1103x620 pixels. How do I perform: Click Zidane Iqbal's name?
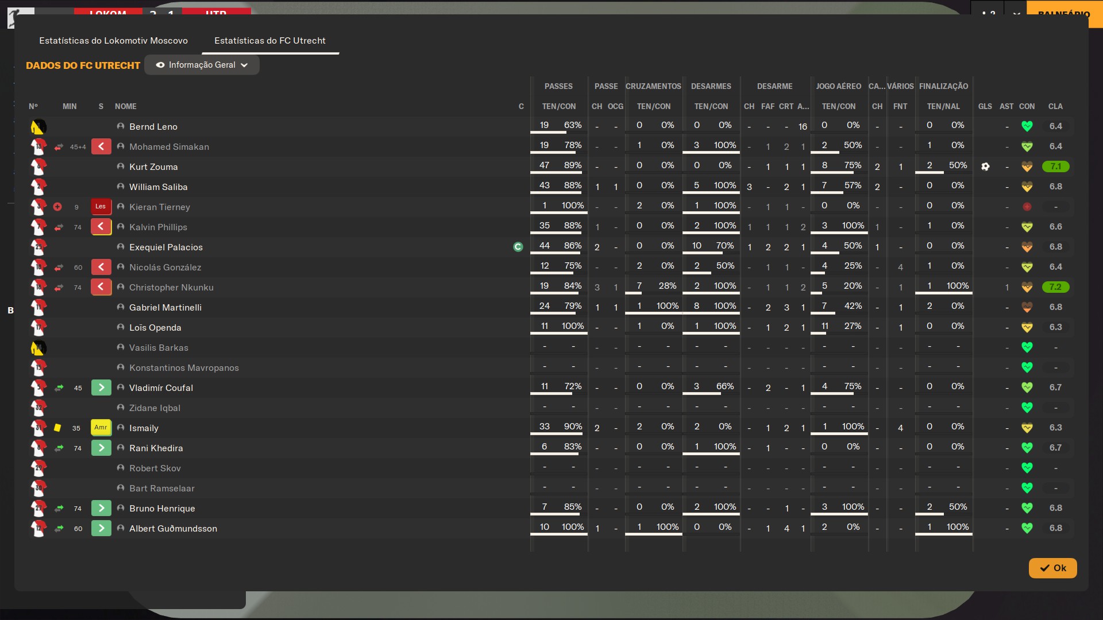click(x=155, y=408)
